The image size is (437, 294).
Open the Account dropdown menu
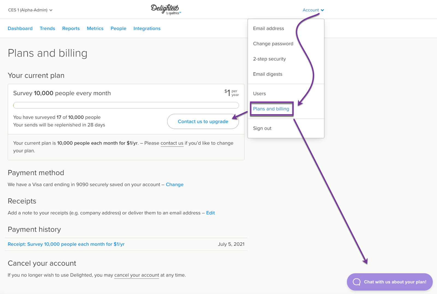[x=313, y=10]
